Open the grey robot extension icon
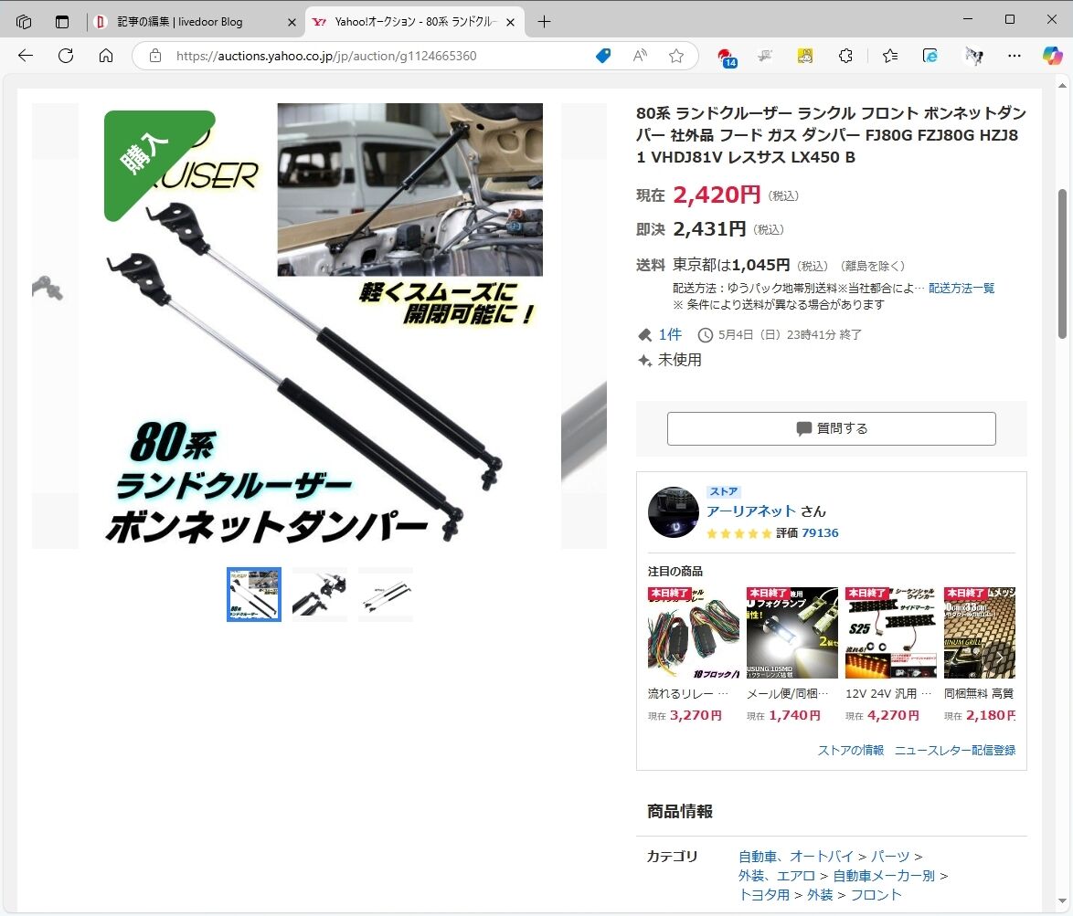1073x916 pixels. point(765,56)
